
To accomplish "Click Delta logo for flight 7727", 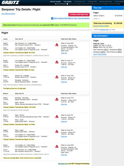I will point(57,99).
